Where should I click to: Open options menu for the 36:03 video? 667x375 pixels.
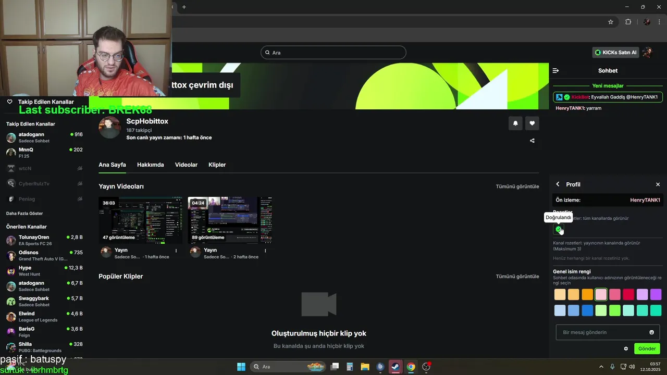tap(176, 251)
